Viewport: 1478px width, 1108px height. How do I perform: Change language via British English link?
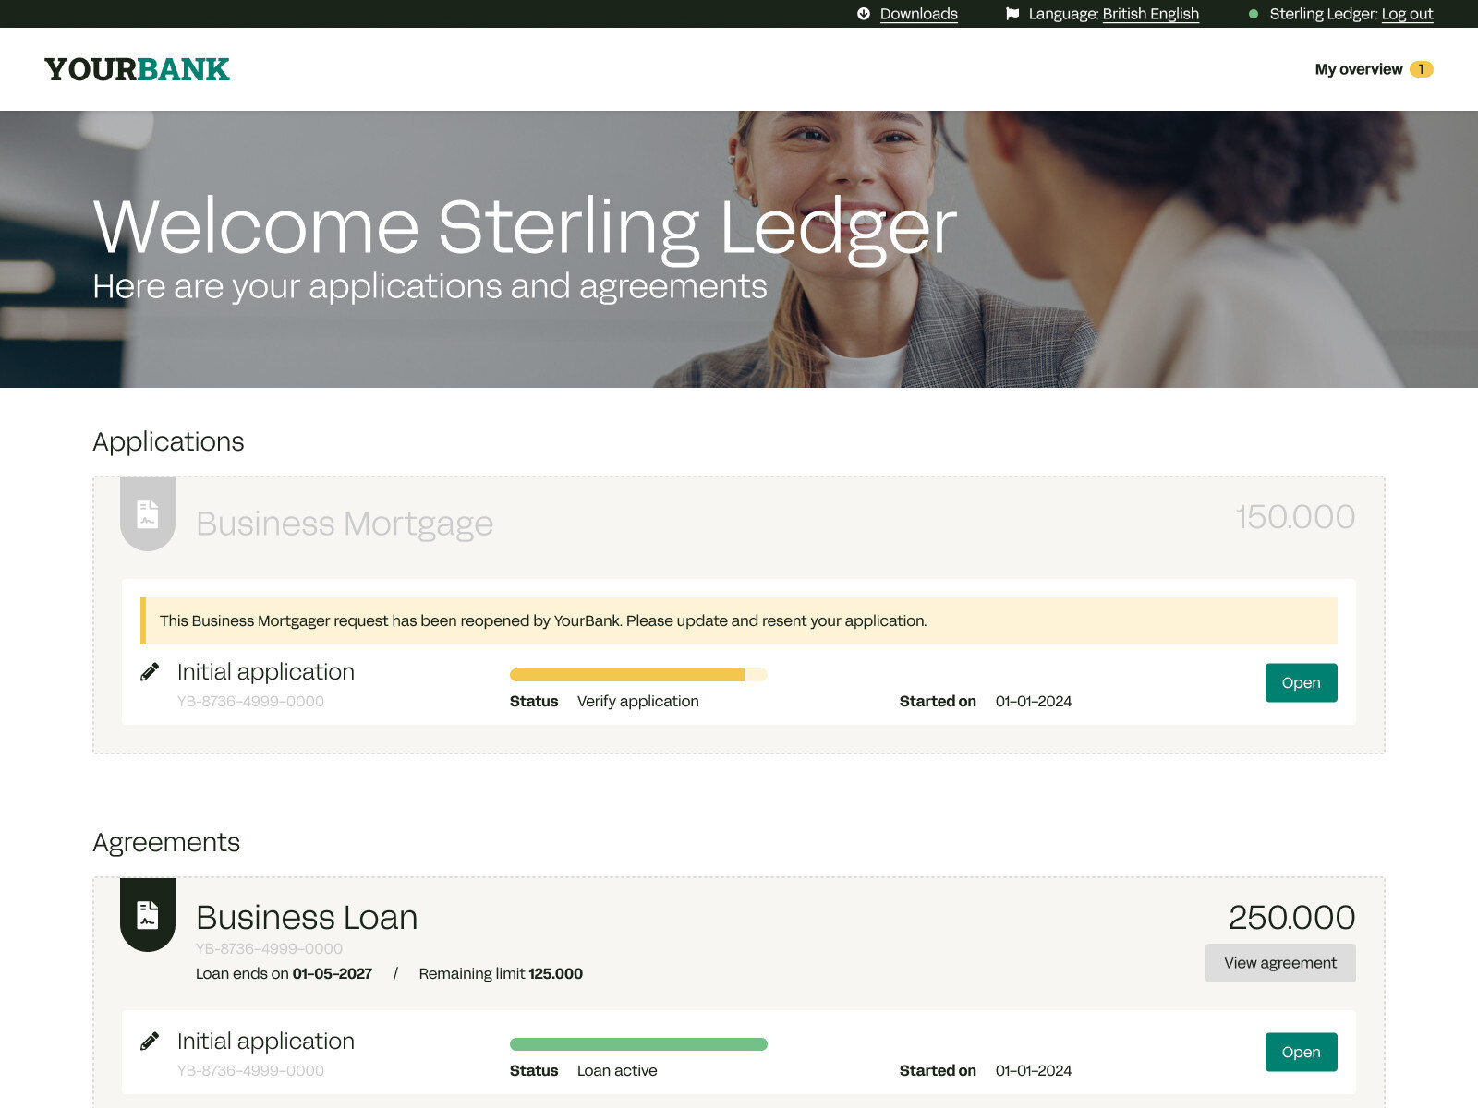point(1150,14)
